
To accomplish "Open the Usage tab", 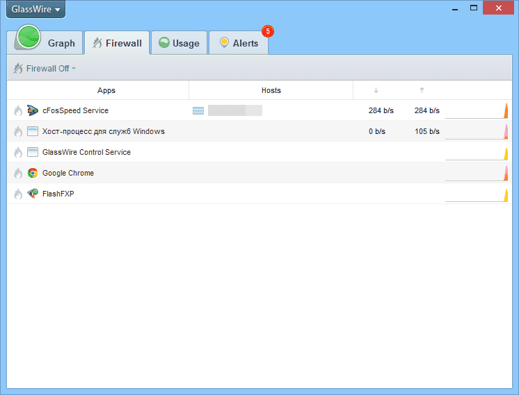I will coord(179,43).
